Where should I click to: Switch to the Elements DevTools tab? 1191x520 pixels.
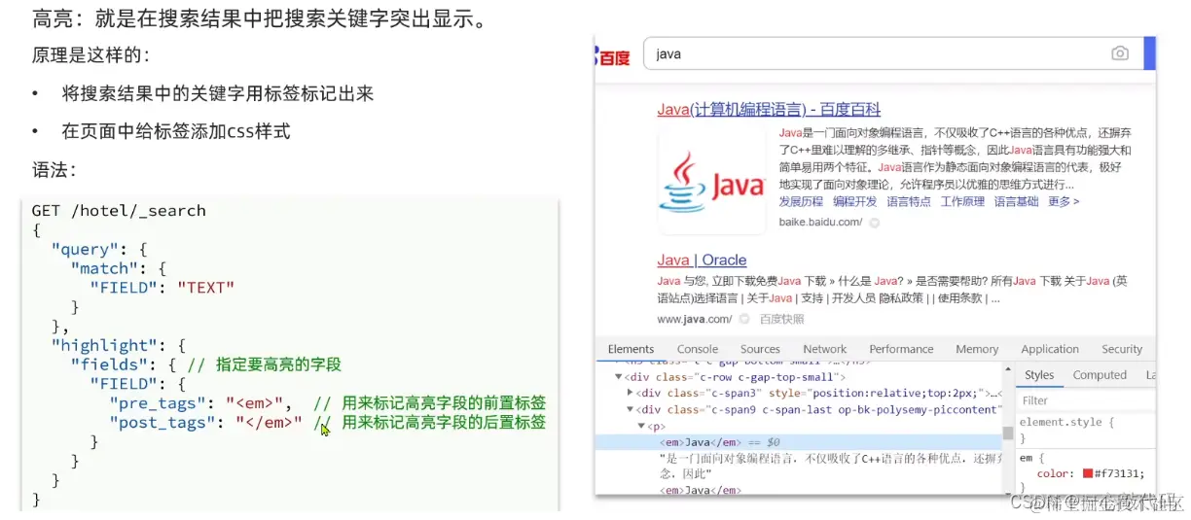point(631,349)
